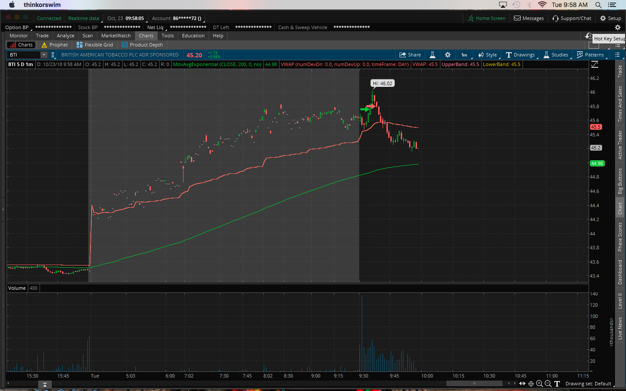The image size is (626, 391).
Task: Open chart toolbar list menu icon
Action: [x=617, y=55]
